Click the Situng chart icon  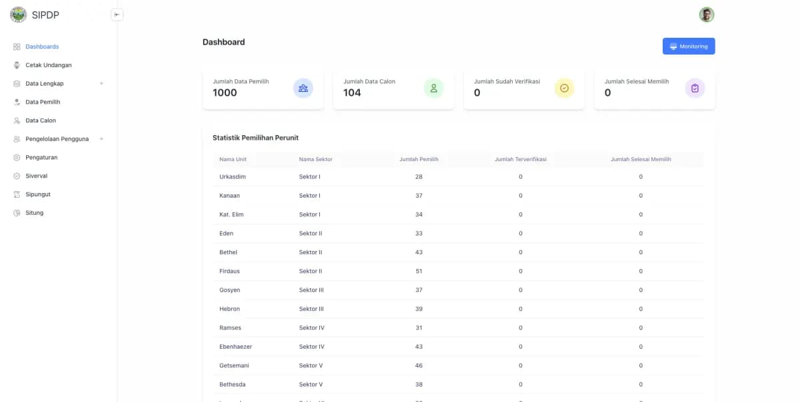tap(17, 213)
